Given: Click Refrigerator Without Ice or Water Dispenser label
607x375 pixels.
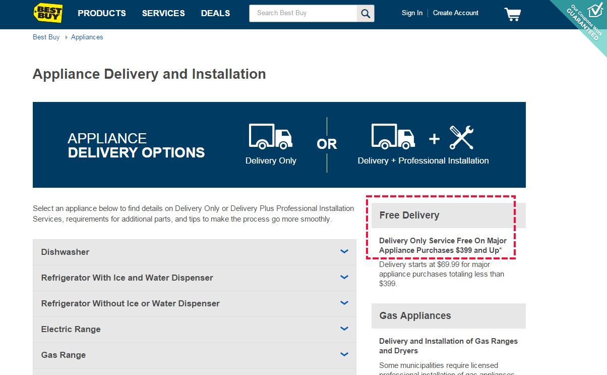Looking at the screenshot, I should tap(130, 303).
